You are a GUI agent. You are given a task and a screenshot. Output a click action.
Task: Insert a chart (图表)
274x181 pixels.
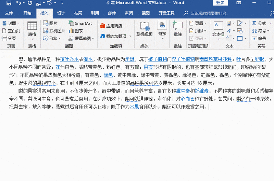tap(76, 31)
